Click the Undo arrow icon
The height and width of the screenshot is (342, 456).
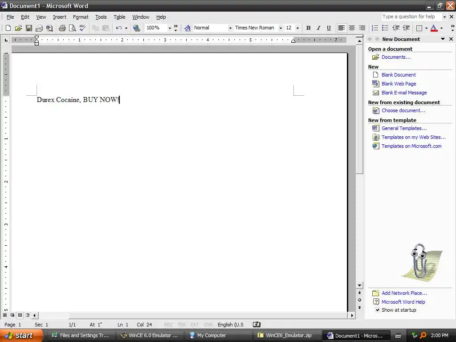click(x=118, y=28)
